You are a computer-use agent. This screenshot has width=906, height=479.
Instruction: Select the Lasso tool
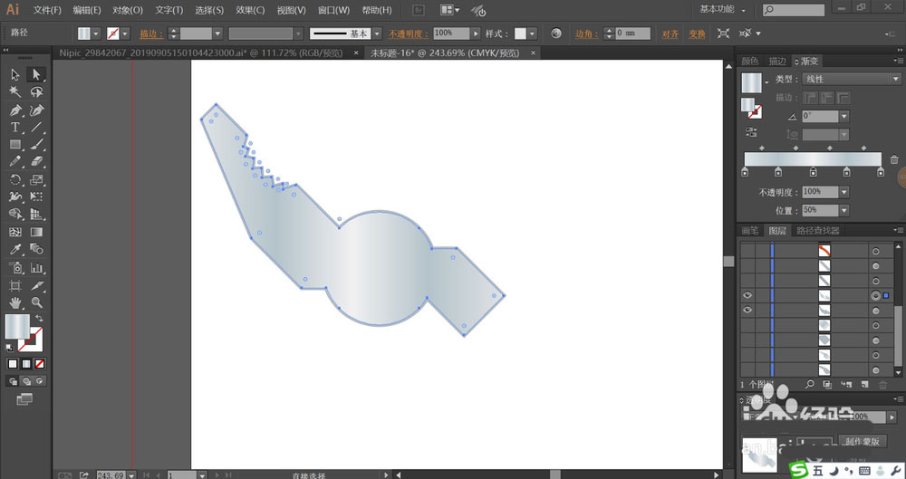36,91
